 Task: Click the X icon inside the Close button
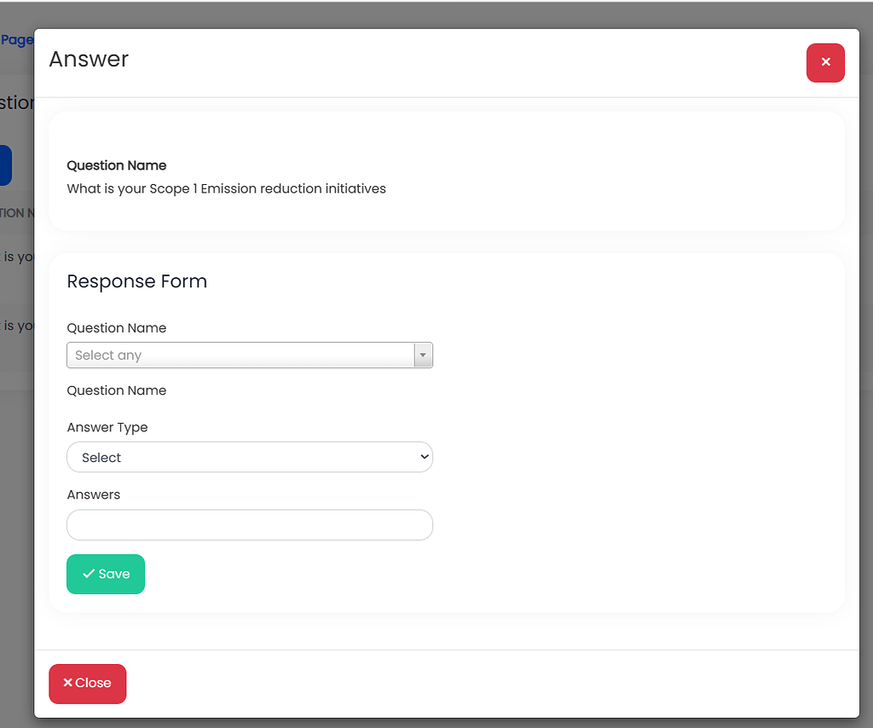[68, 683]
